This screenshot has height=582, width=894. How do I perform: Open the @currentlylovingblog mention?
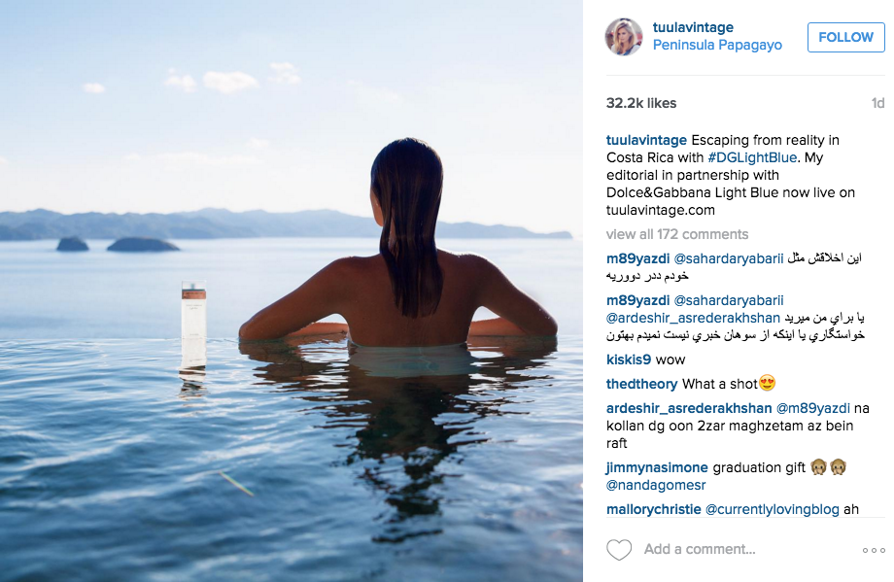(772, 509)
